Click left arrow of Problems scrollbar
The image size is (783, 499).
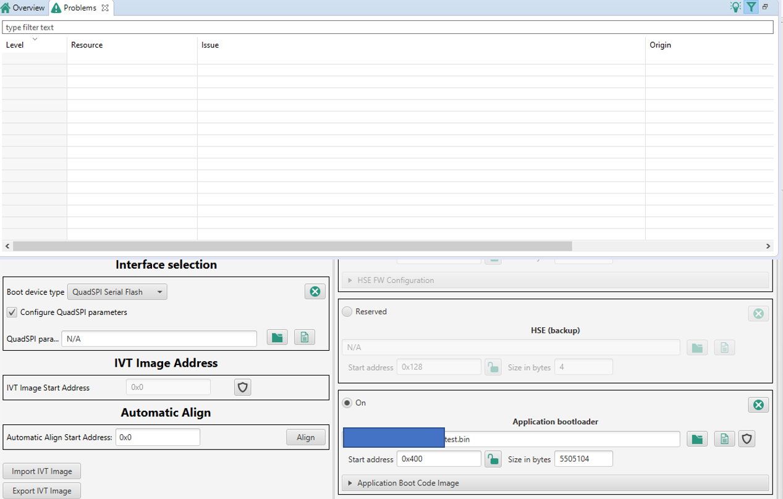7,246
